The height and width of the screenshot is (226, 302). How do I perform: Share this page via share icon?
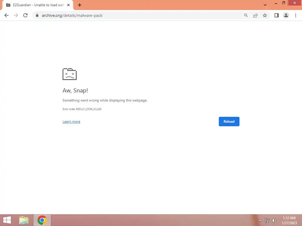tap(255, 15)
